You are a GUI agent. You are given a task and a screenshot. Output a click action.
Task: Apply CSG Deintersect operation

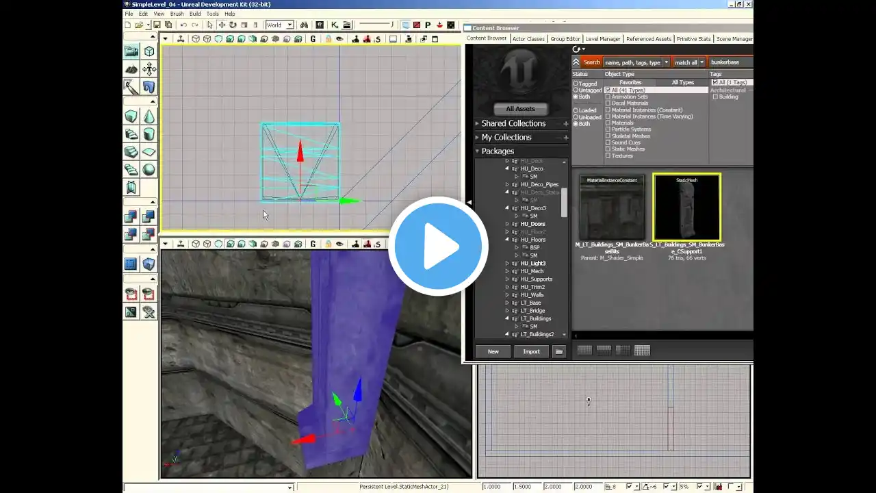pos(149,235)
